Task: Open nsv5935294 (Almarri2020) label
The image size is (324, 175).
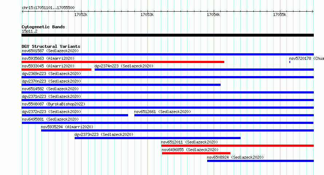Action: click(x=67, y=127)
